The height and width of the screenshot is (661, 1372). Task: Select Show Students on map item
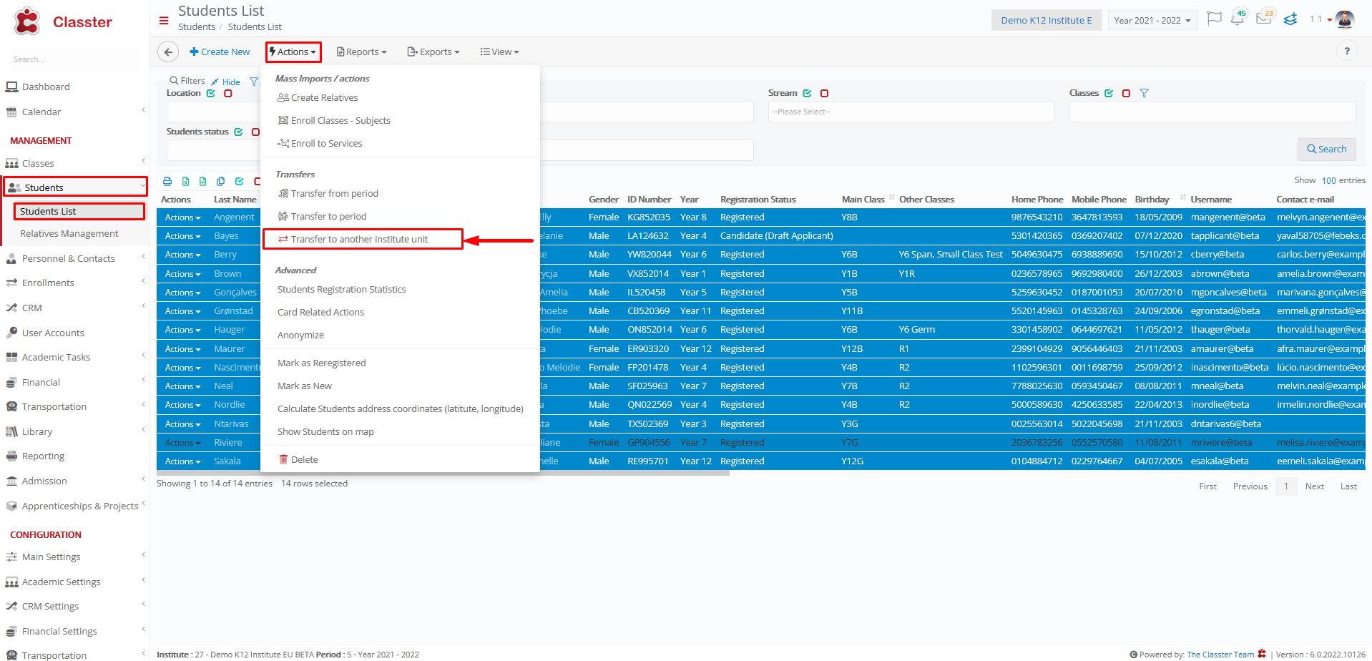(325, 432)
